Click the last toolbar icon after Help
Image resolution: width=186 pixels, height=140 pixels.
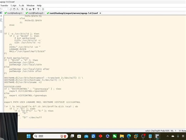pyautogui.click(x=43, y=9)
